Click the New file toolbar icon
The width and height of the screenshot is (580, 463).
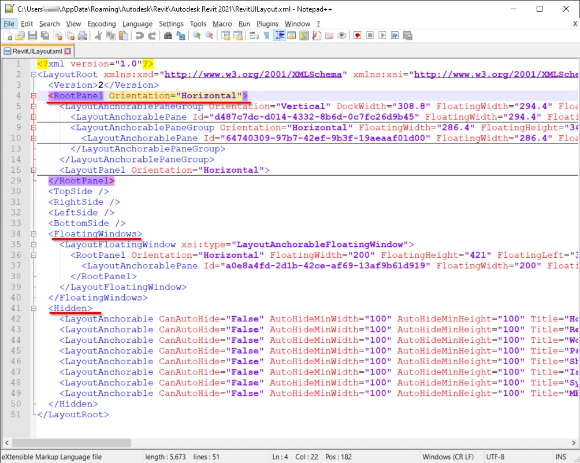[7, 36]
